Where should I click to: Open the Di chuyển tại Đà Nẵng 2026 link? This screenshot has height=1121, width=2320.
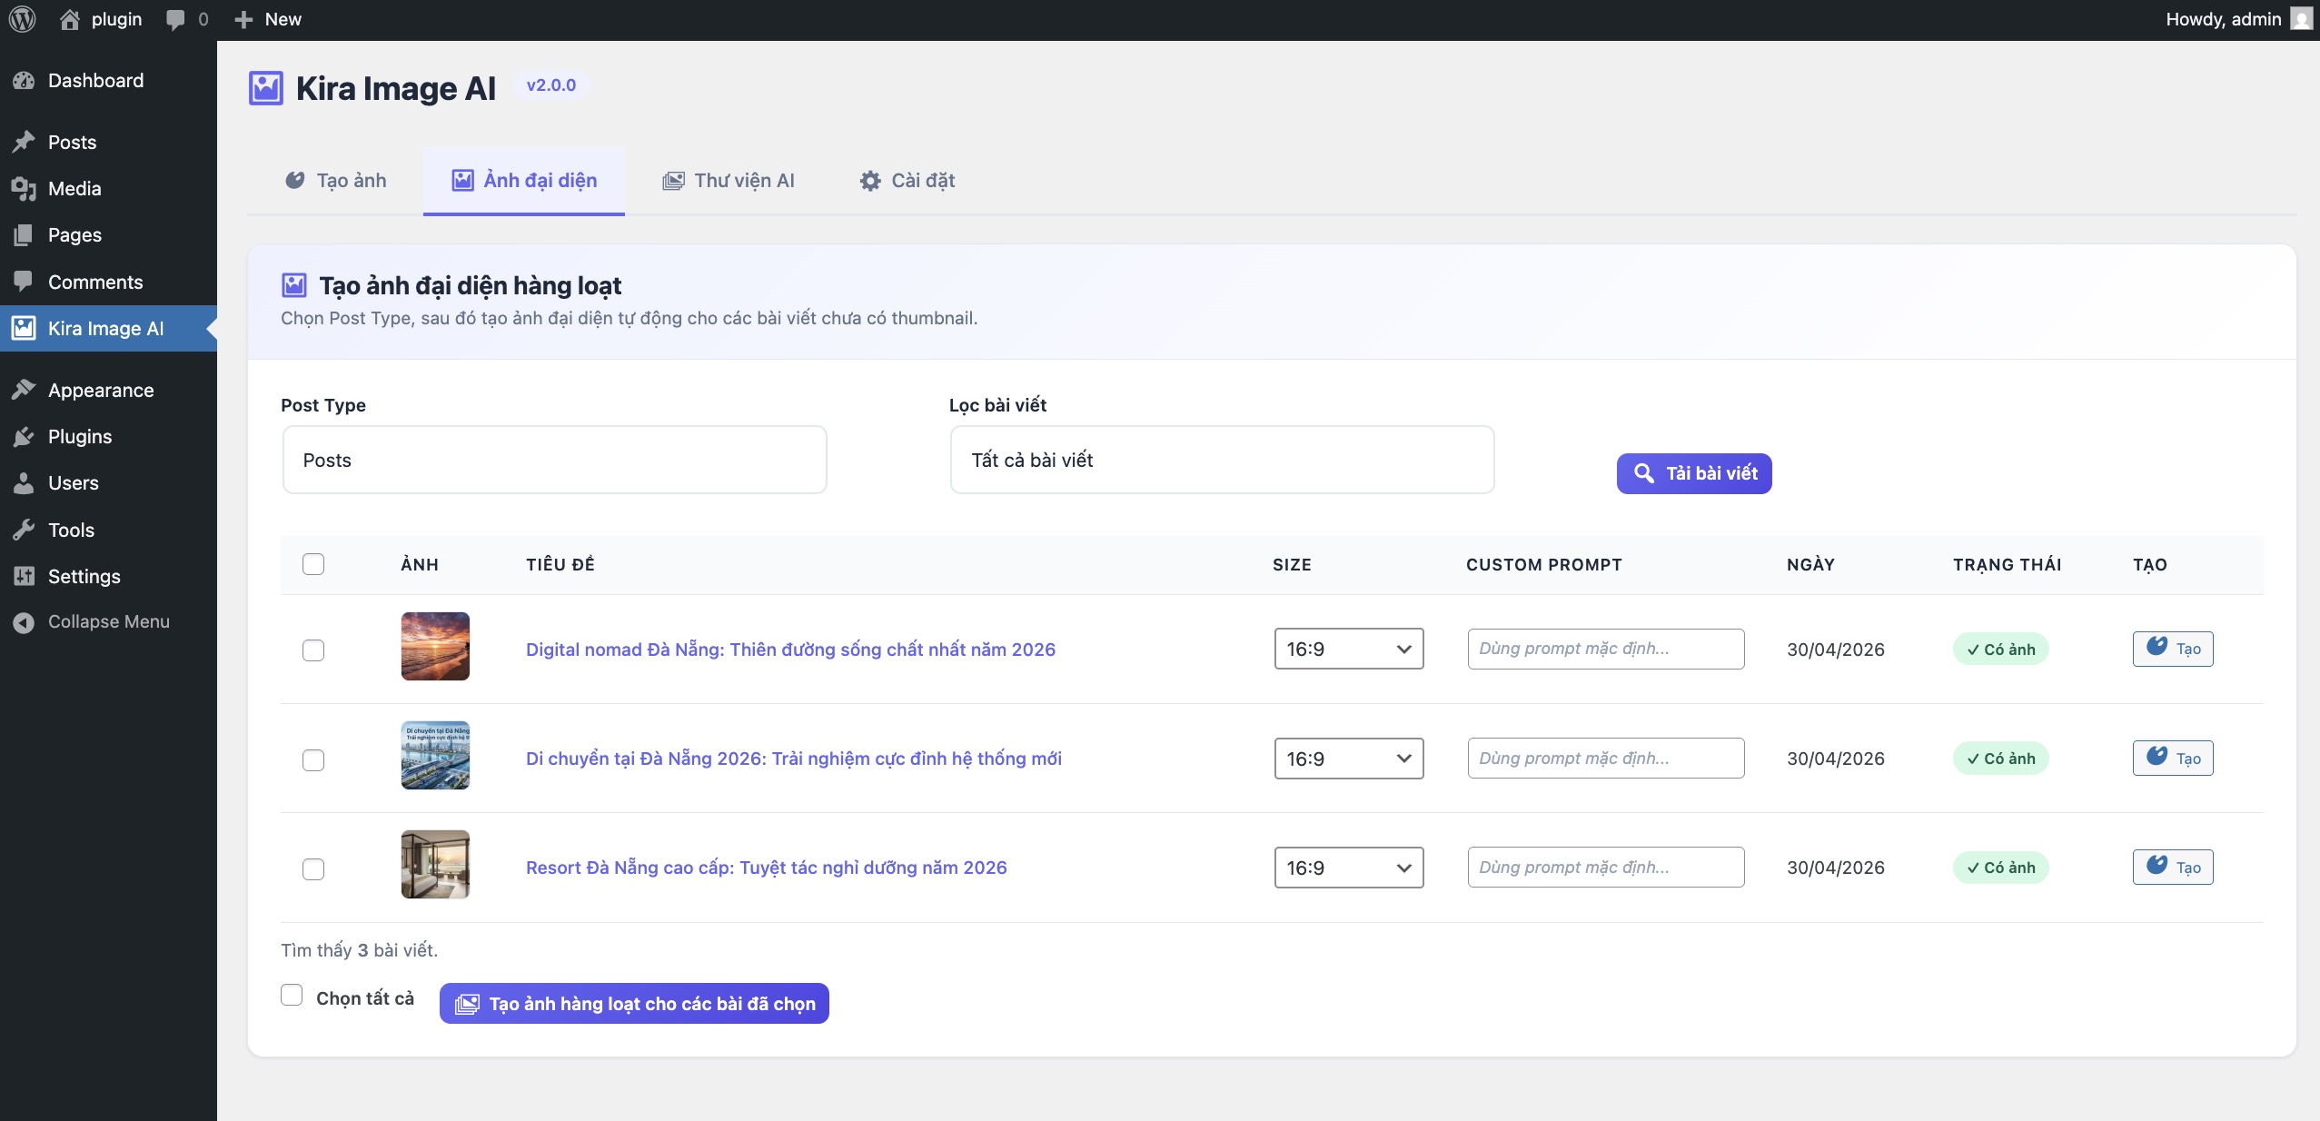tap(794, 759)
